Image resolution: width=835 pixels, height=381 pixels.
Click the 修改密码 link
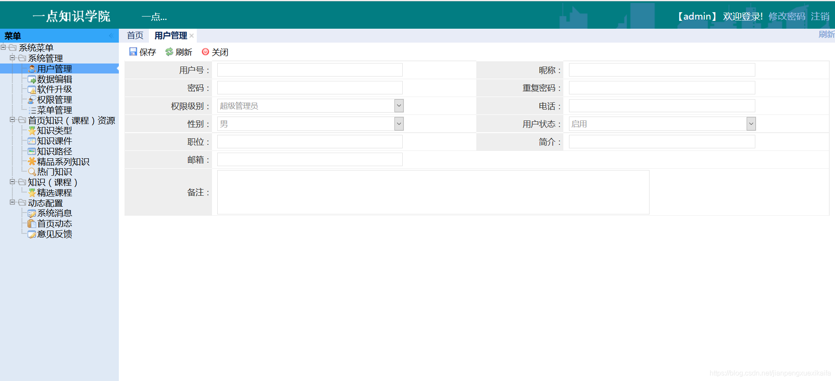(787, 17)
